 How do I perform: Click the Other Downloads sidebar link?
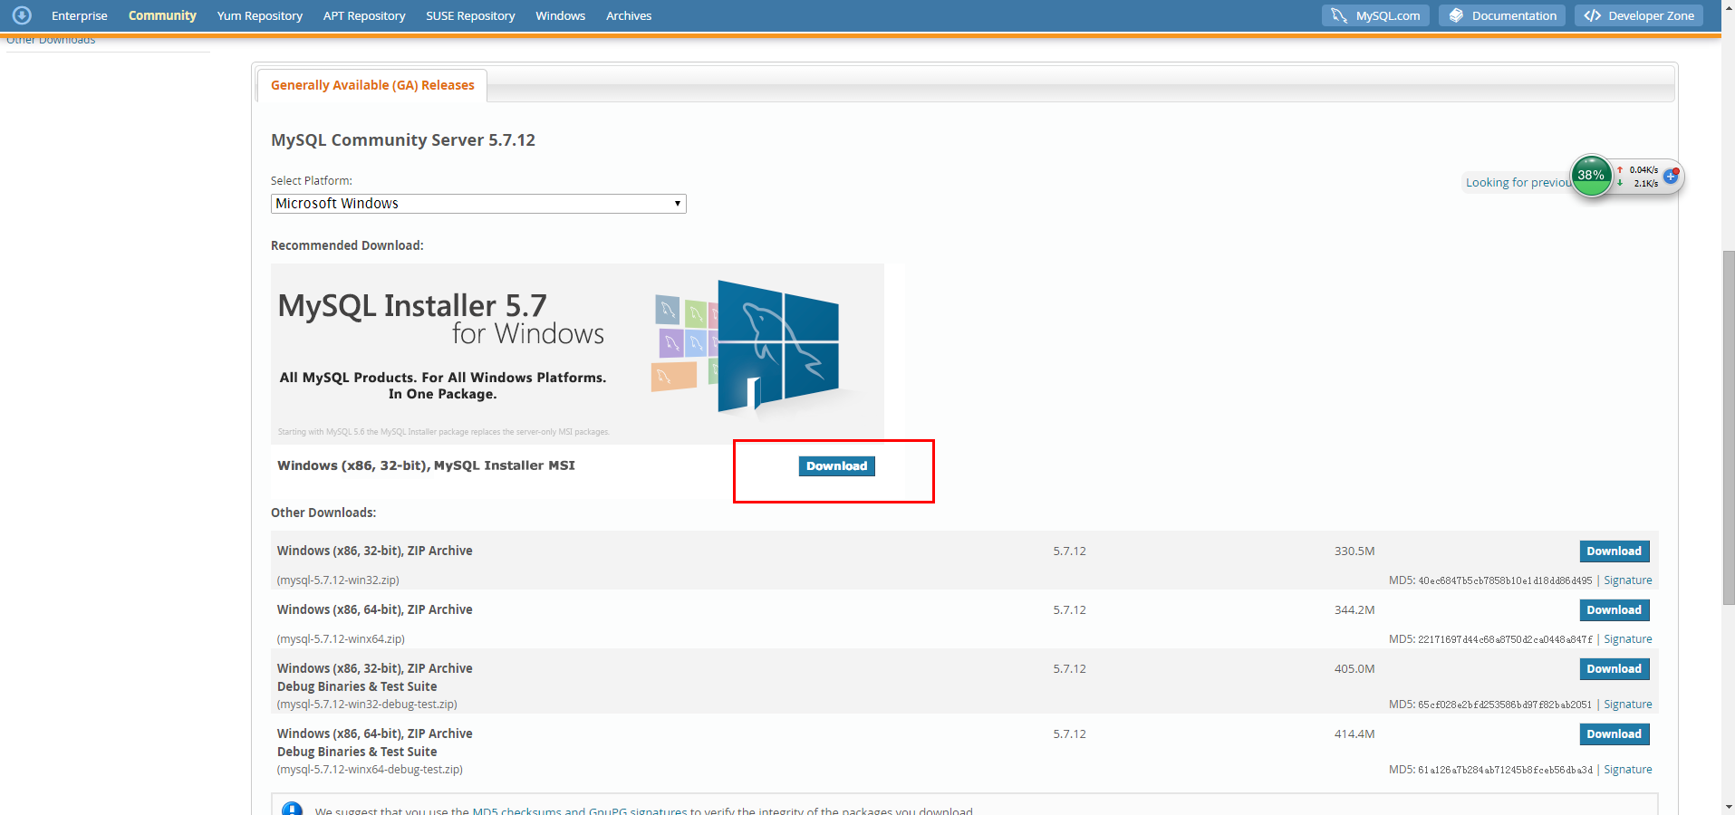(x=51, y=40)
